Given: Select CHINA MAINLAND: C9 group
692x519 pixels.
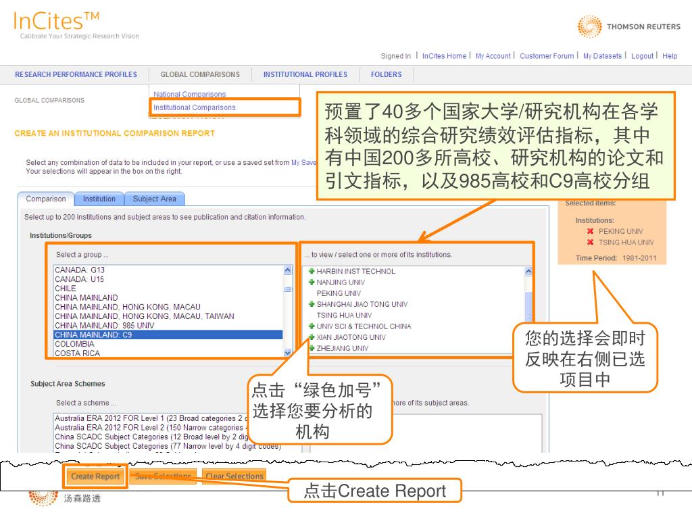Looking at the screenshot, I should click(168, 335).
